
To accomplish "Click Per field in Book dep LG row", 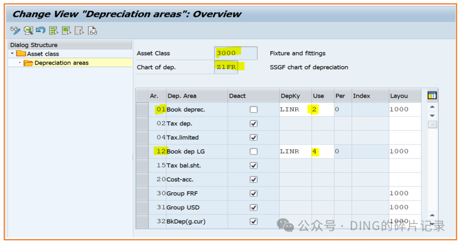I will tap(343, 151).
